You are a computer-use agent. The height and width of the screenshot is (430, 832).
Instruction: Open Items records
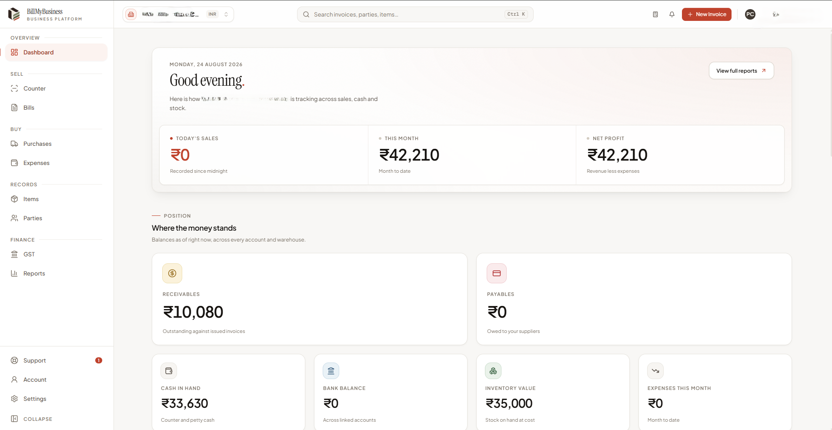pos(57,199)
